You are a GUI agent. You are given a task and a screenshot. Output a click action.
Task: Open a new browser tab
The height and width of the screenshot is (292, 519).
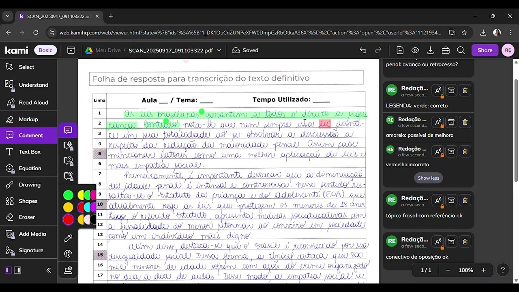point(111,16)
